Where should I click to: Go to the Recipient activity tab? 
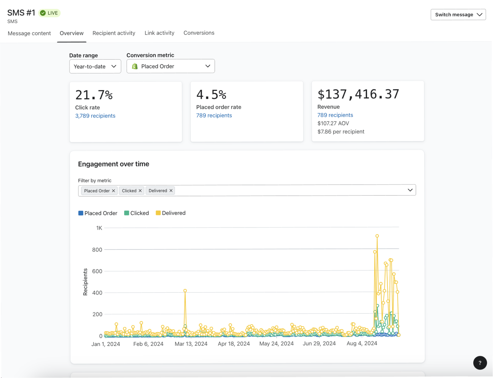114,33
